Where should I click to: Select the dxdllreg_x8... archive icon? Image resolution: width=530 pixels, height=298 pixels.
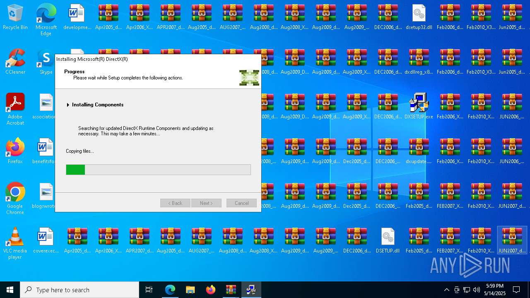pos(419,62)
